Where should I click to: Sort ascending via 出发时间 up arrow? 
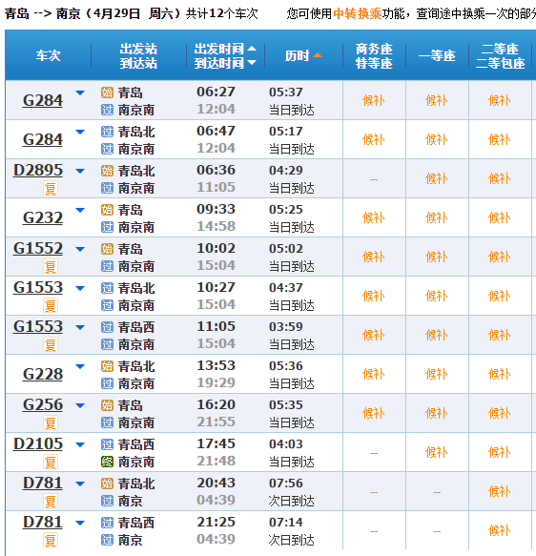click(x=252, y=49)
